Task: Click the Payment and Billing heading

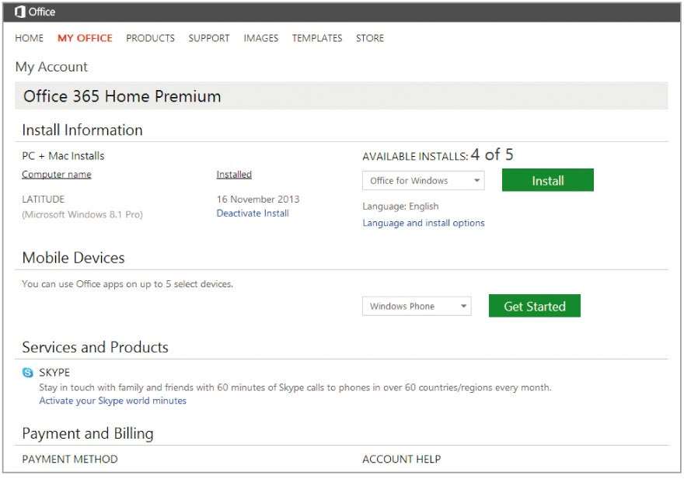Action: pos(88,434)
